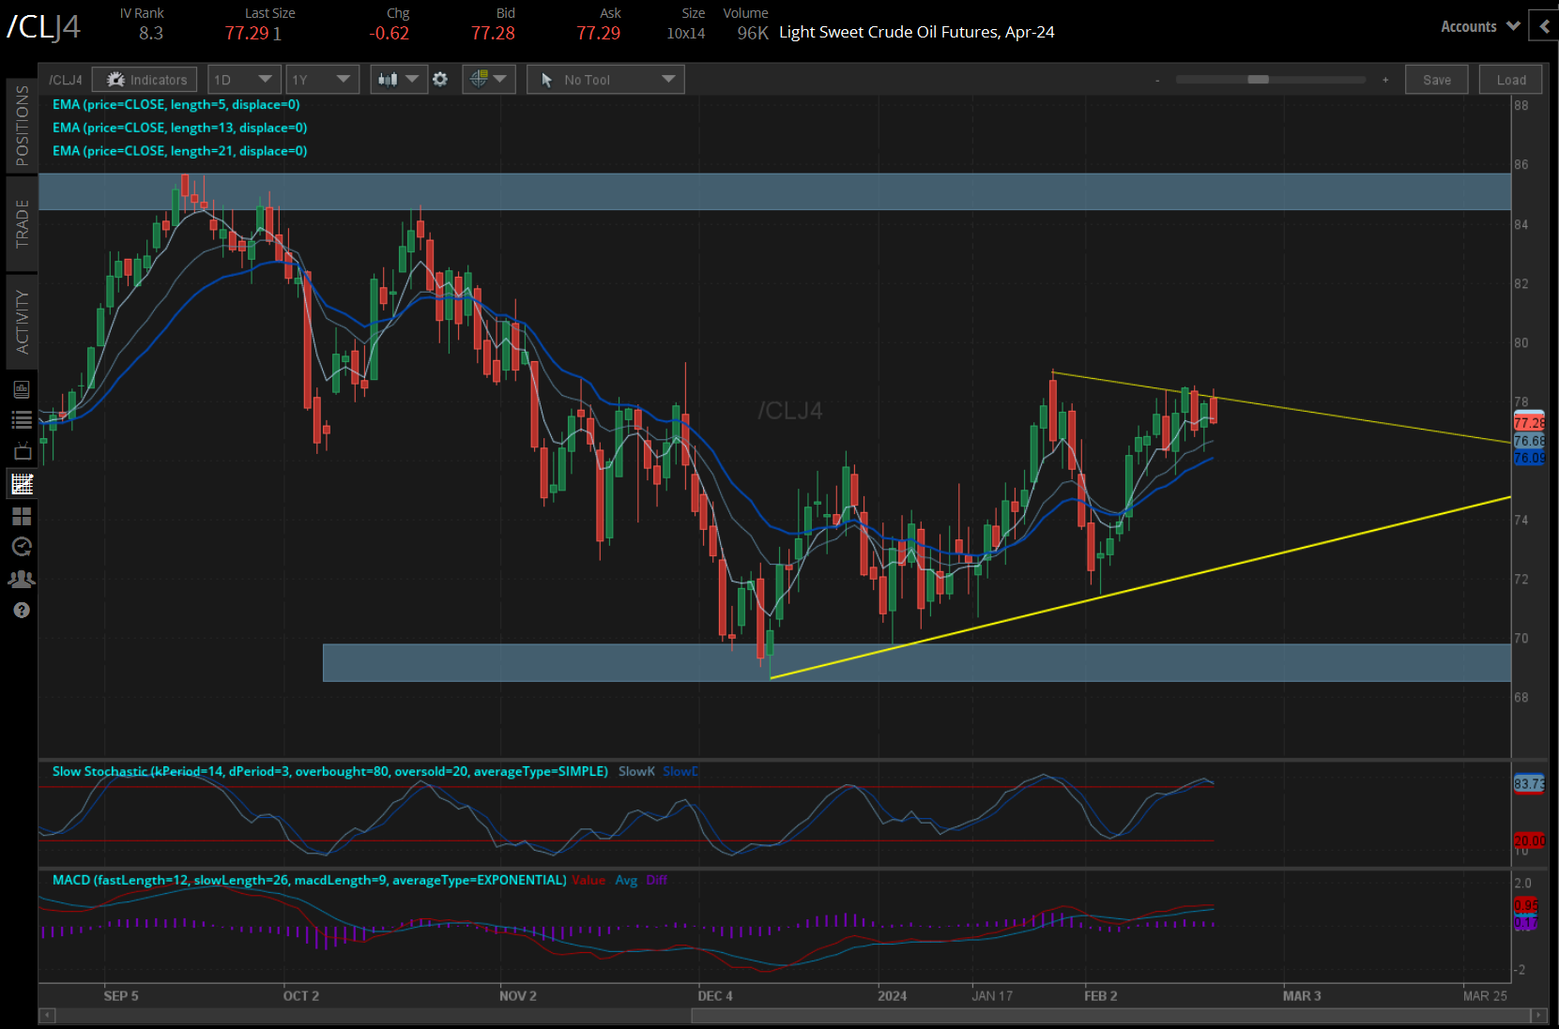Open the chart settings gear icon
1559x1029 pixels.
pos(440,80)
